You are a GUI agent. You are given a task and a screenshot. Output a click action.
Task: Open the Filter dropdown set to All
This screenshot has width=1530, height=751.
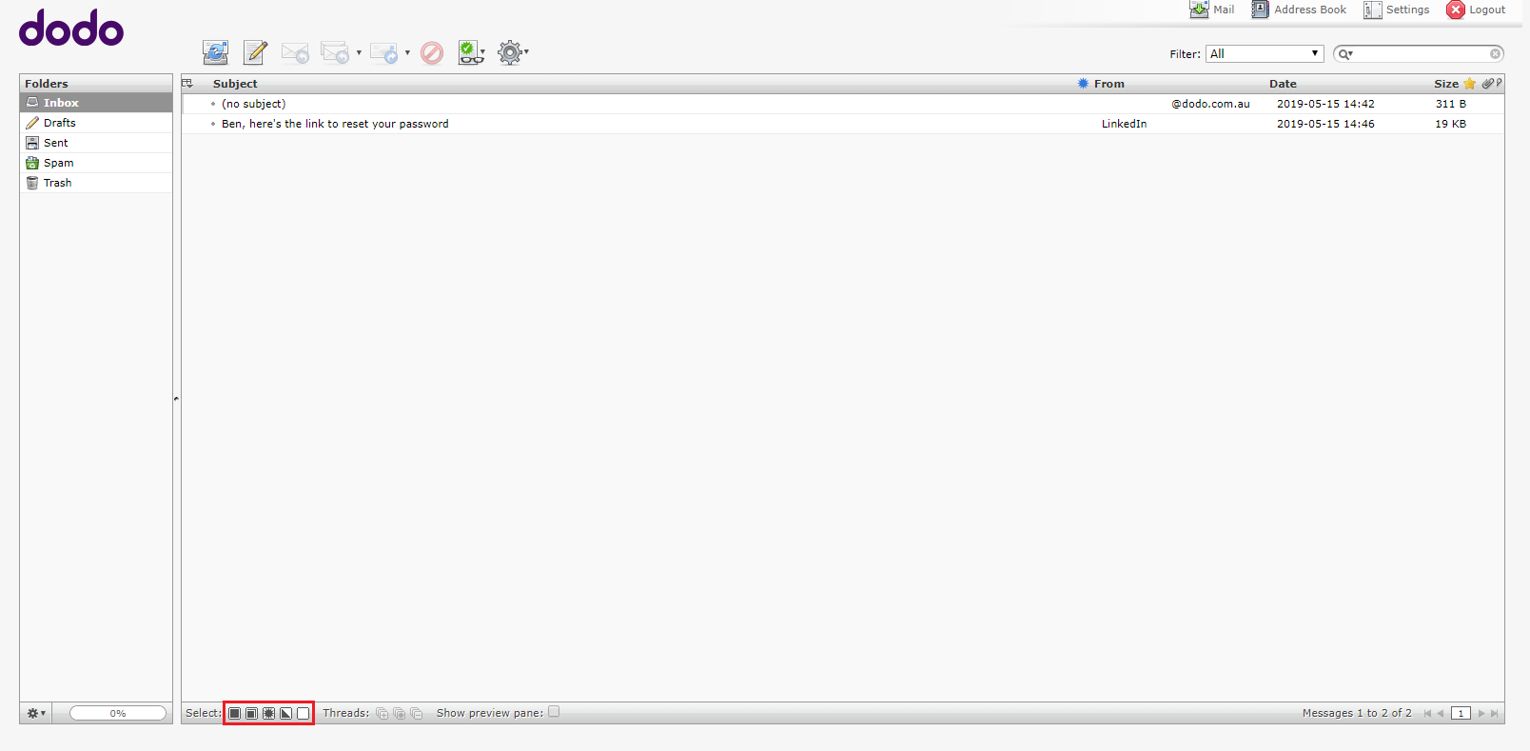click(1264, 54)
